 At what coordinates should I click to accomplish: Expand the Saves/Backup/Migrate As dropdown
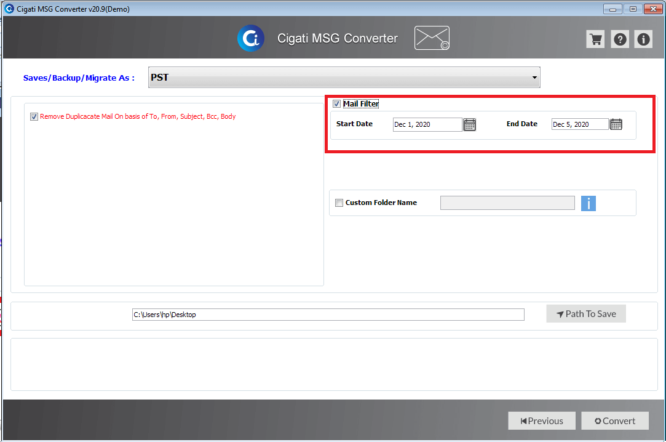pyautogui.click(x=344, y=78)
